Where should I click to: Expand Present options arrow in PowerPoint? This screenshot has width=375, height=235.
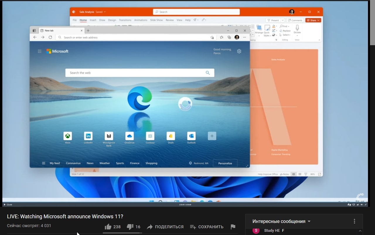[x=282, y=20]
